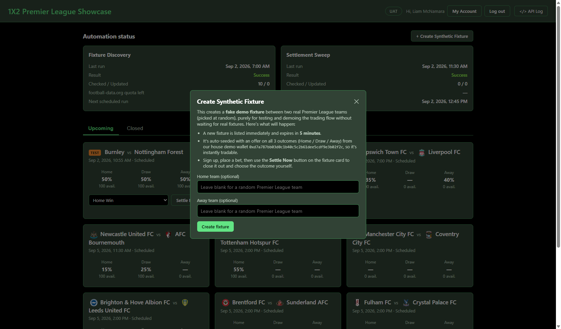Click Away 40% on the Liverpool card
561x329 pixels.
pyautogui.click(x=449, y=180)
